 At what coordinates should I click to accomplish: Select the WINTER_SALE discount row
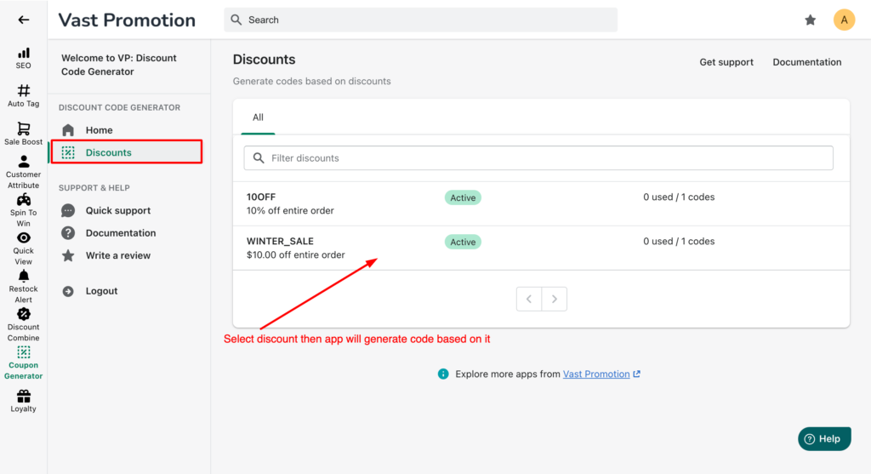[541, 248]
